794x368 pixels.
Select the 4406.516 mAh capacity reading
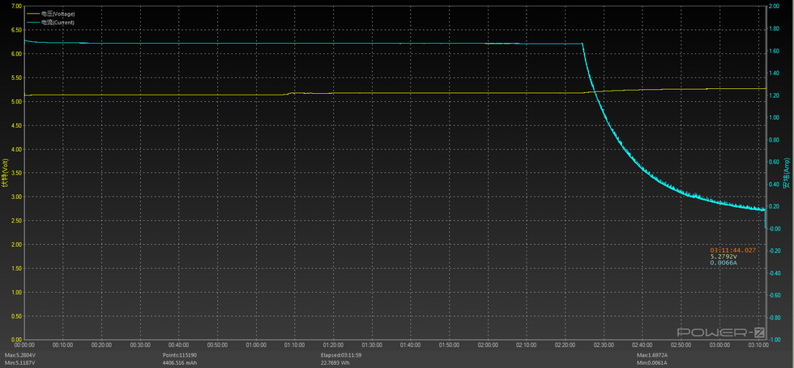pos(180,363)
